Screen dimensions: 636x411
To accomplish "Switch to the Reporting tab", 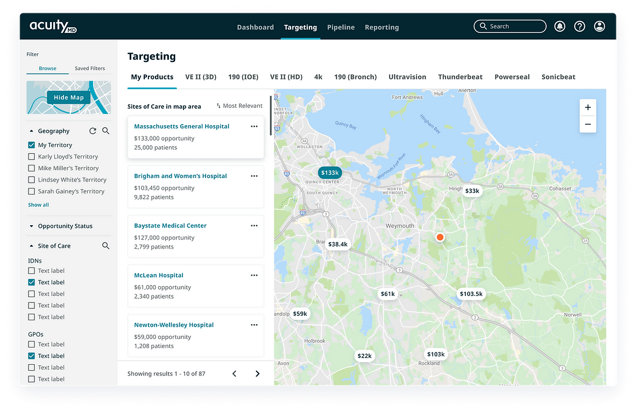I will [381, 27].
